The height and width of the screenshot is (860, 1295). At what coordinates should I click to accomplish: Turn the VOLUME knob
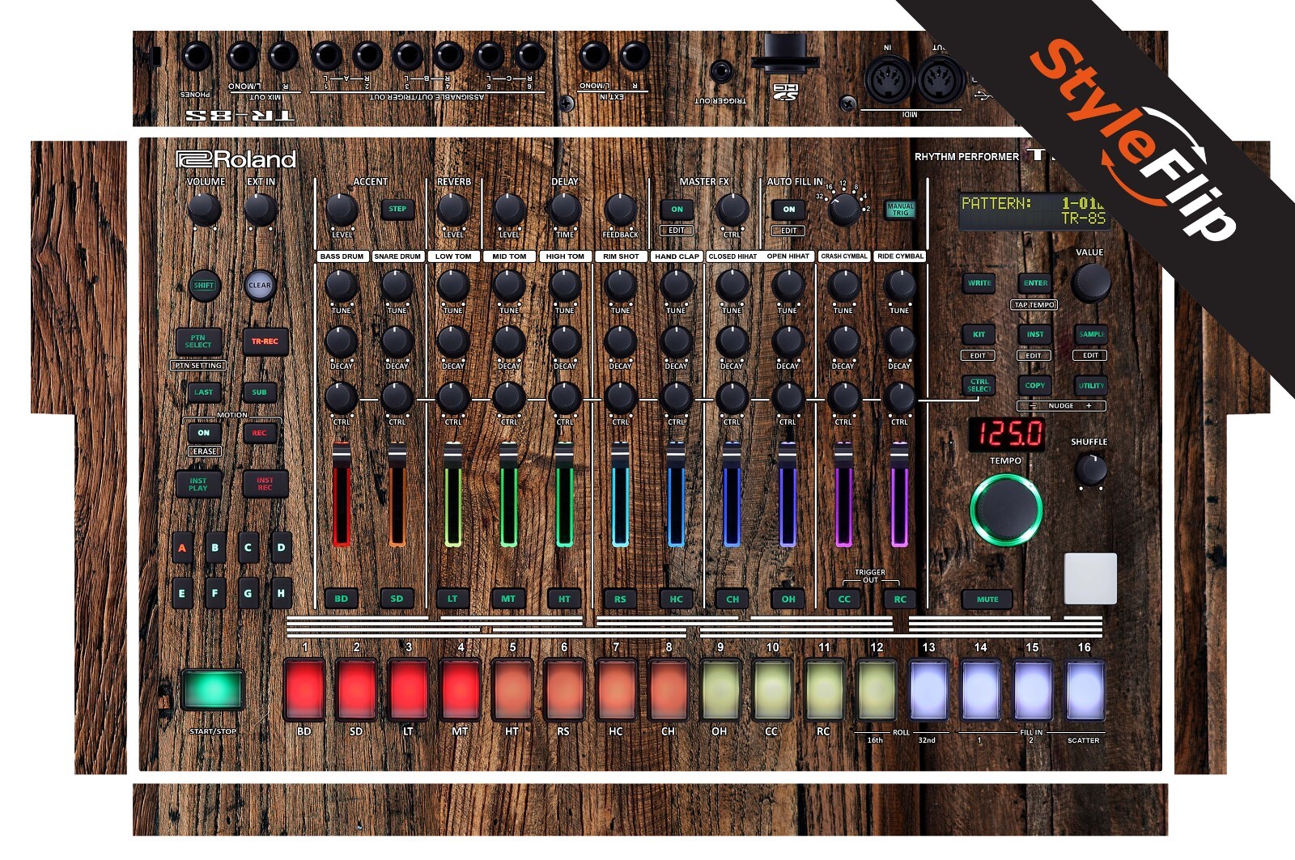(x=204, y=210)
